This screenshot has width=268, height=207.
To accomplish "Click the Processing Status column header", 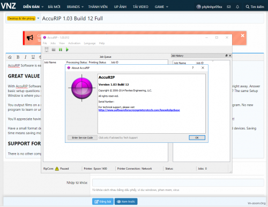I will coord(77,62).
